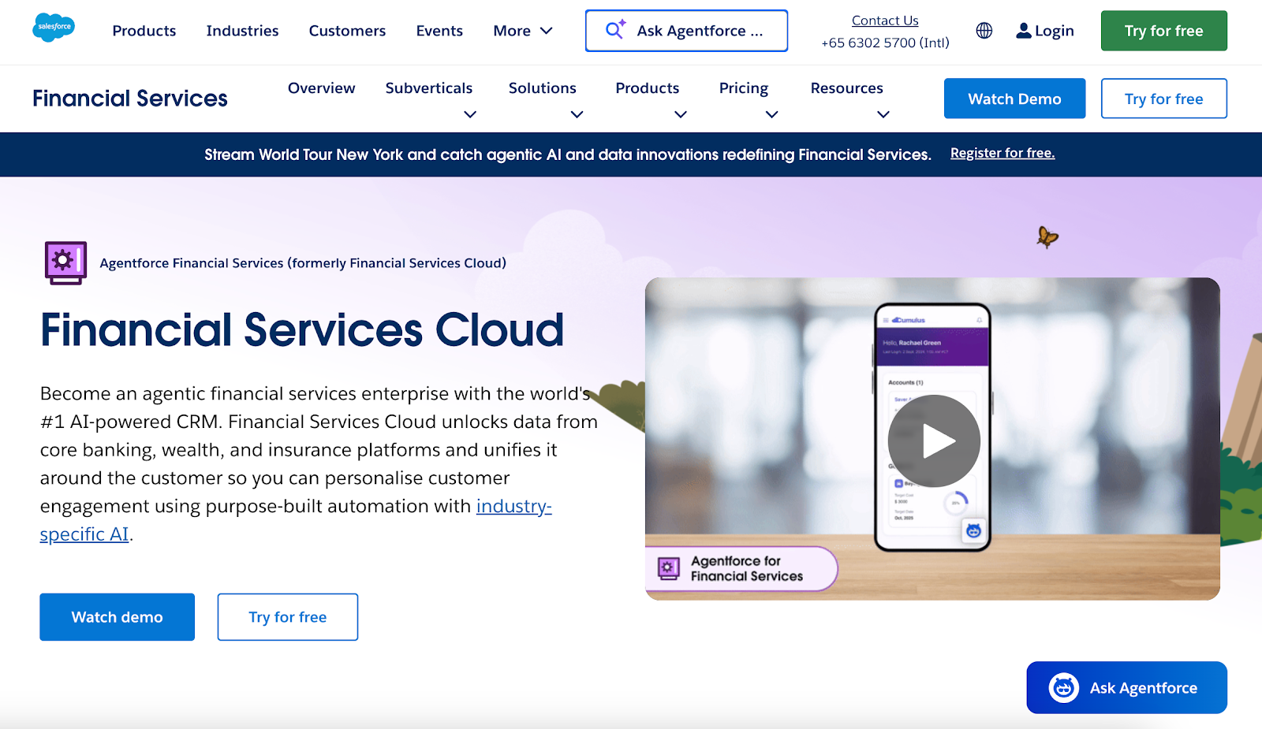Select the globe language icon
This screenshot has width=1262, height=729.
point(984,30)
